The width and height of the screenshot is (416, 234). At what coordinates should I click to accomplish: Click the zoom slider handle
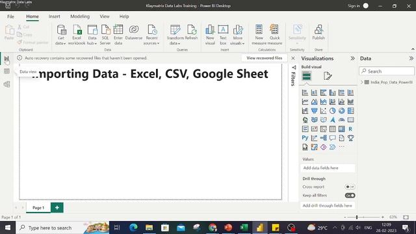[357, 217]
